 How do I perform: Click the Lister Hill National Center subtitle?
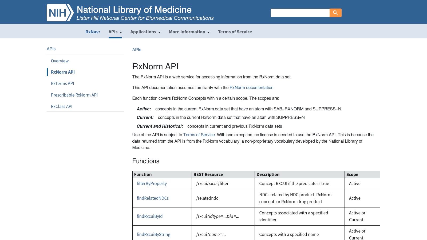[x=145, y=18]
